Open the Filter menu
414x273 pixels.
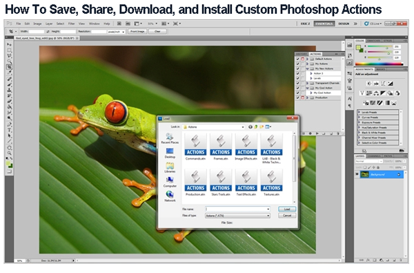point(72,23)
